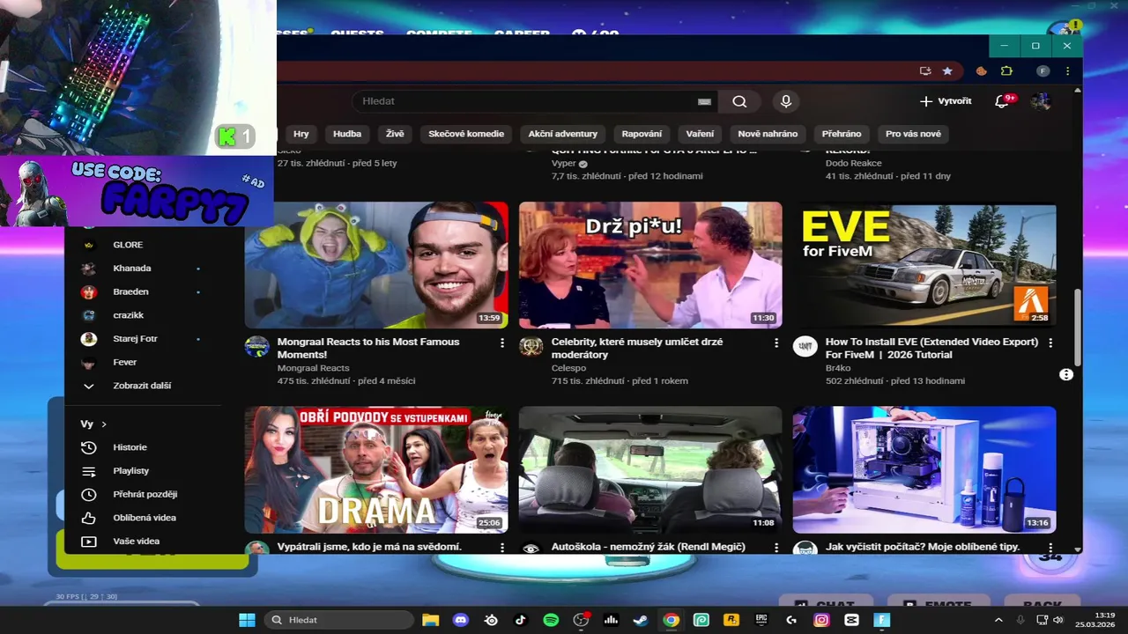Select the Rapování chip
Viewport: 1128px width, 634px height.
click(x=642, y=134)
